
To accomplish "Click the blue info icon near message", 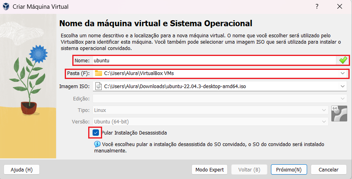I will click(97, 144).
